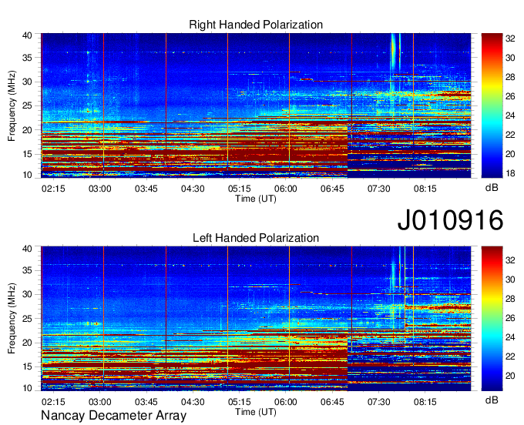524x425 pixels.
Task: Click the top color bar's 'dB' label
Action: click(x=492, y=188)
